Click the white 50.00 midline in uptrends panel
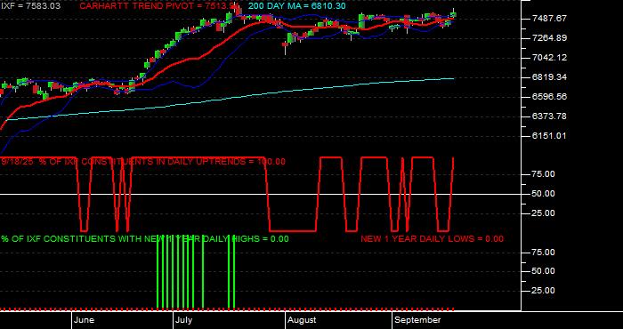 pyautogui.click(x=260, y=194)
